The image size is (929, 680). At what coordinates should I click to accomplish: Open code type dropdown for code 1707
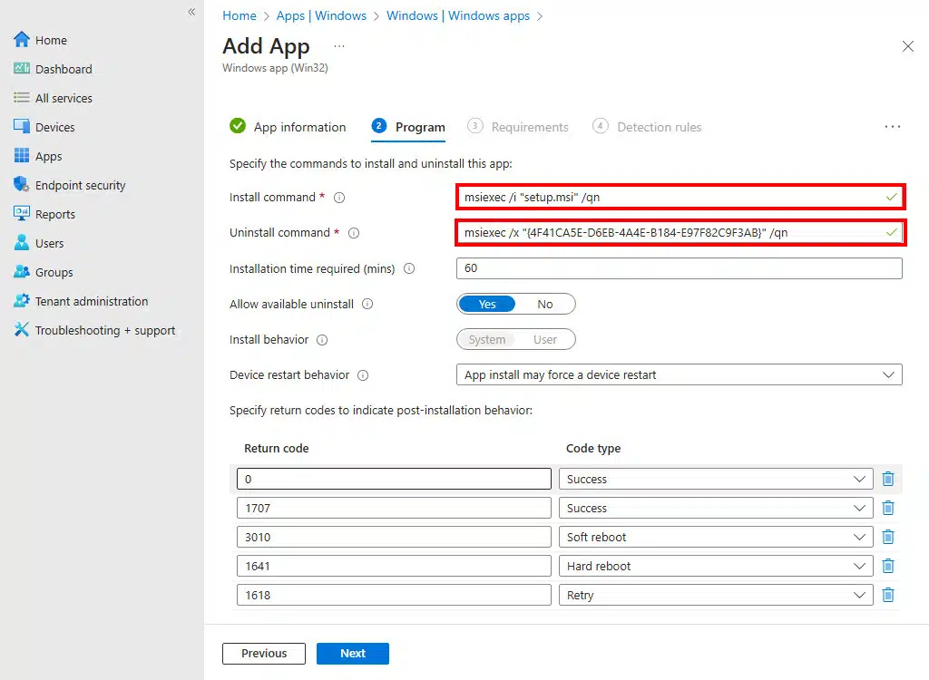pyautogui.click(x=716, y=508)
